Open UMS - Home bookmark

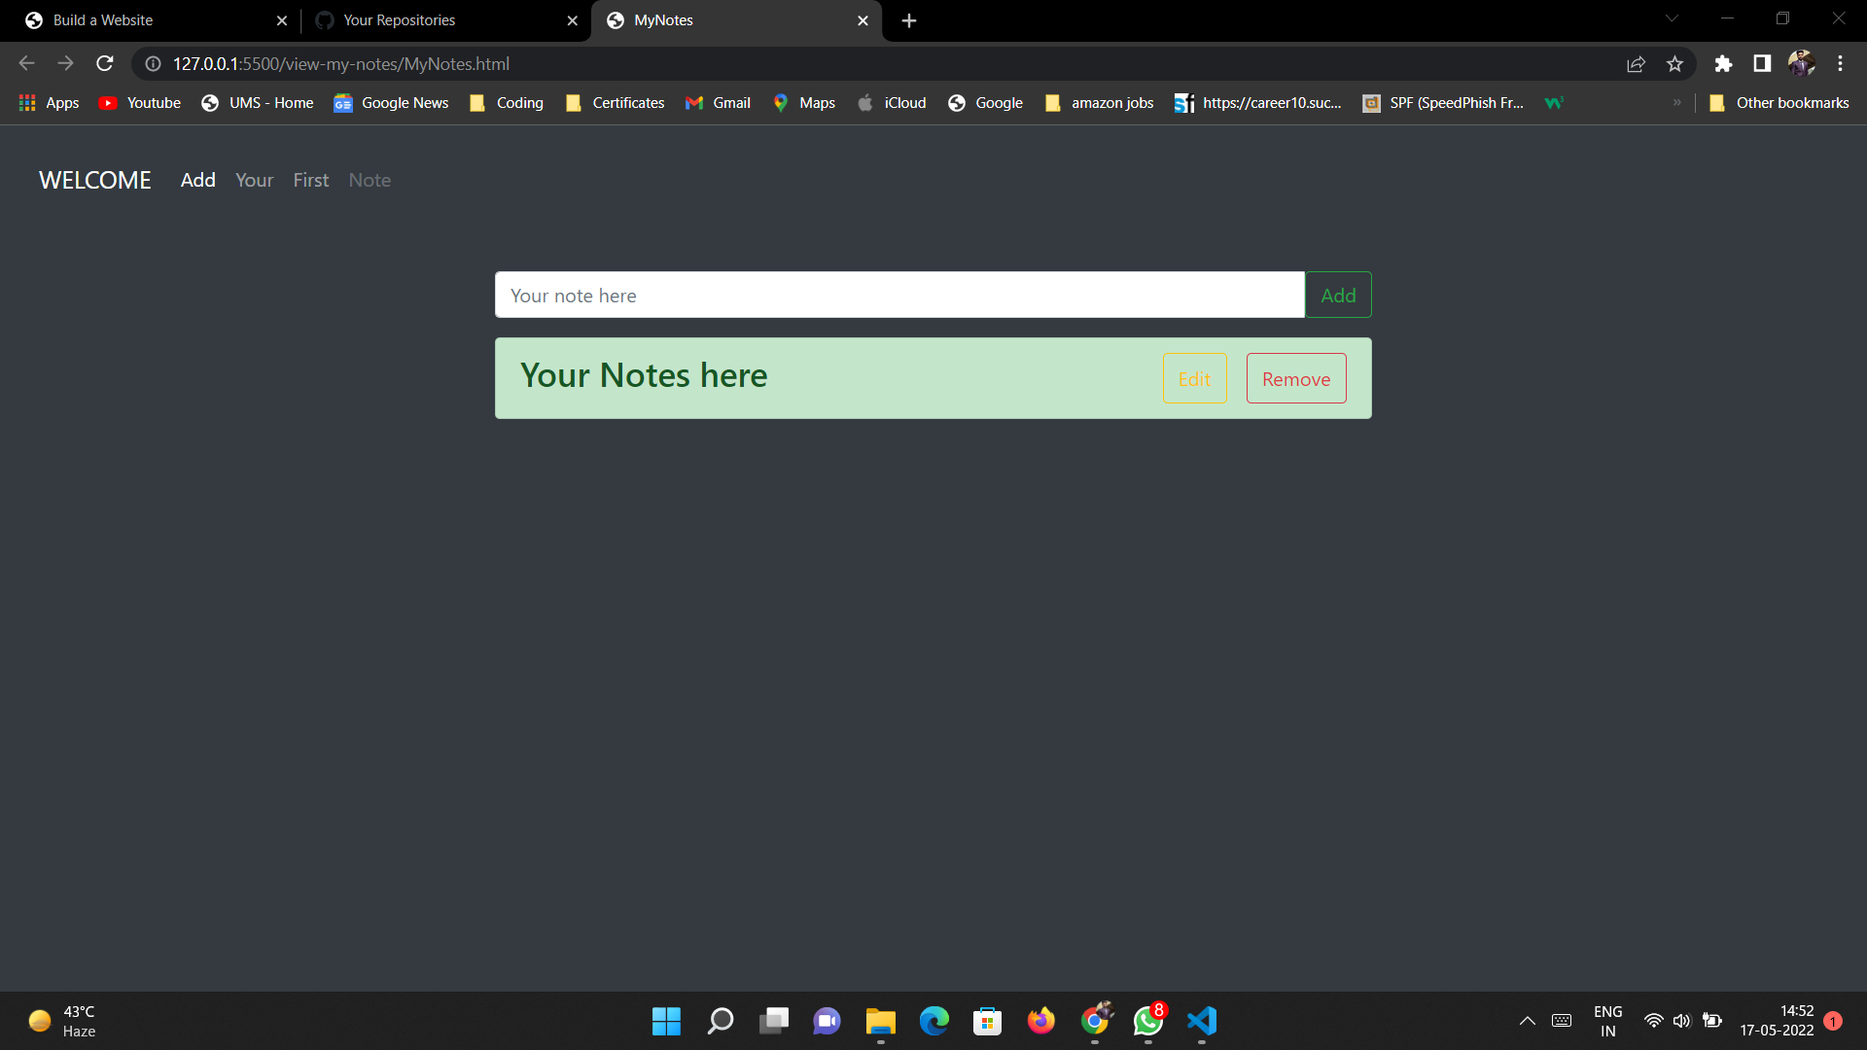tap(258, 102)
